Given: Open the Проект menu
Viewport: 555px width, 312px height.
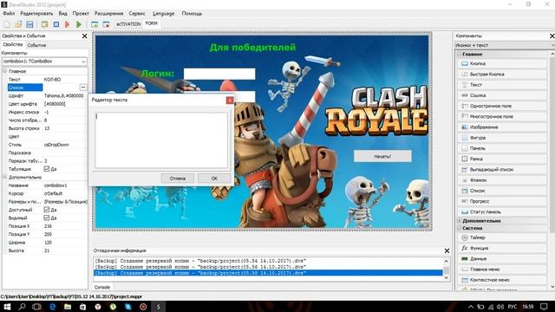Looking at the screenshot, I should tap(81, 14).
